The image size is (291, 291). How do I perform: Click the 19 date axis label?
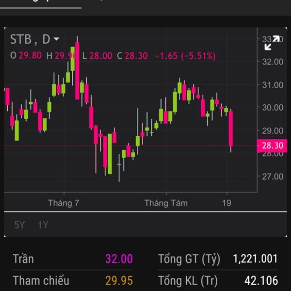point(226,203)
